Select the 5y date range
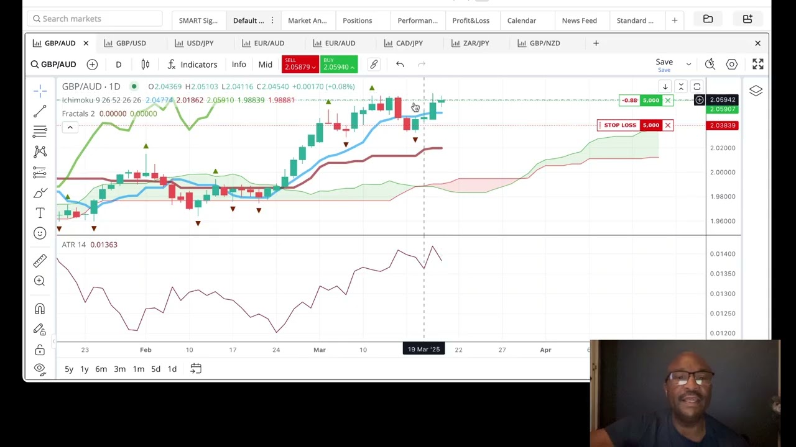The height and width of the screenshot is (447, 796). [x=69, y=369]
